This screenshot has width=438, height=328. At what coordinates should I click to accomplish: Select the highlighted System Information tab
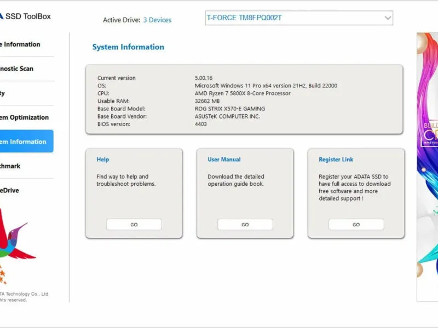pos(26,142)
